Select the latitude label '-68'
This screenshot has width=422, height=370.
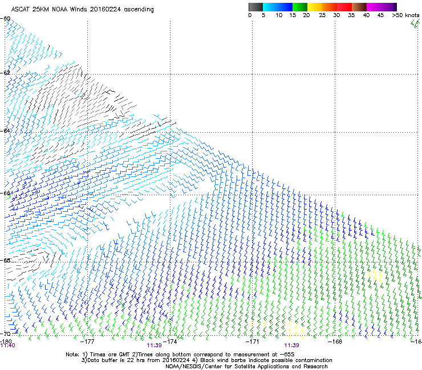tap(5, 260)
